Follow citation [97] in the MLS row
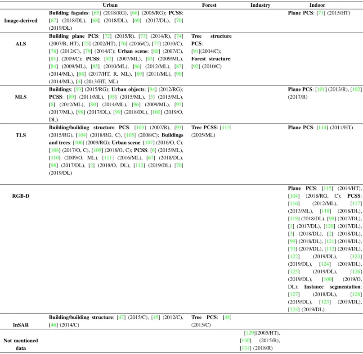This screenshot has height=354, width=363. tap(179, 104)
